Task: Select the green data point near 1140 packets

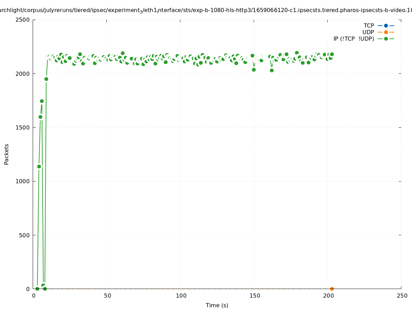Action: click(x=39, y=166)
